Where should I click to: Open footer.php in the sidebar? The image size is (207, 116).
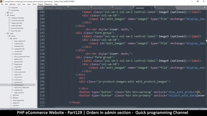[18, 54]
